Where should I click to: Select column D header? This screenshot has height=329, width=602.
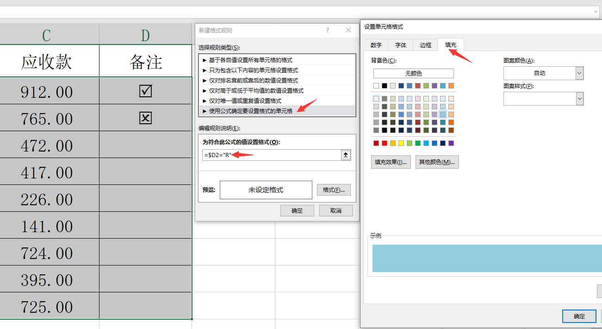[145, 35]
